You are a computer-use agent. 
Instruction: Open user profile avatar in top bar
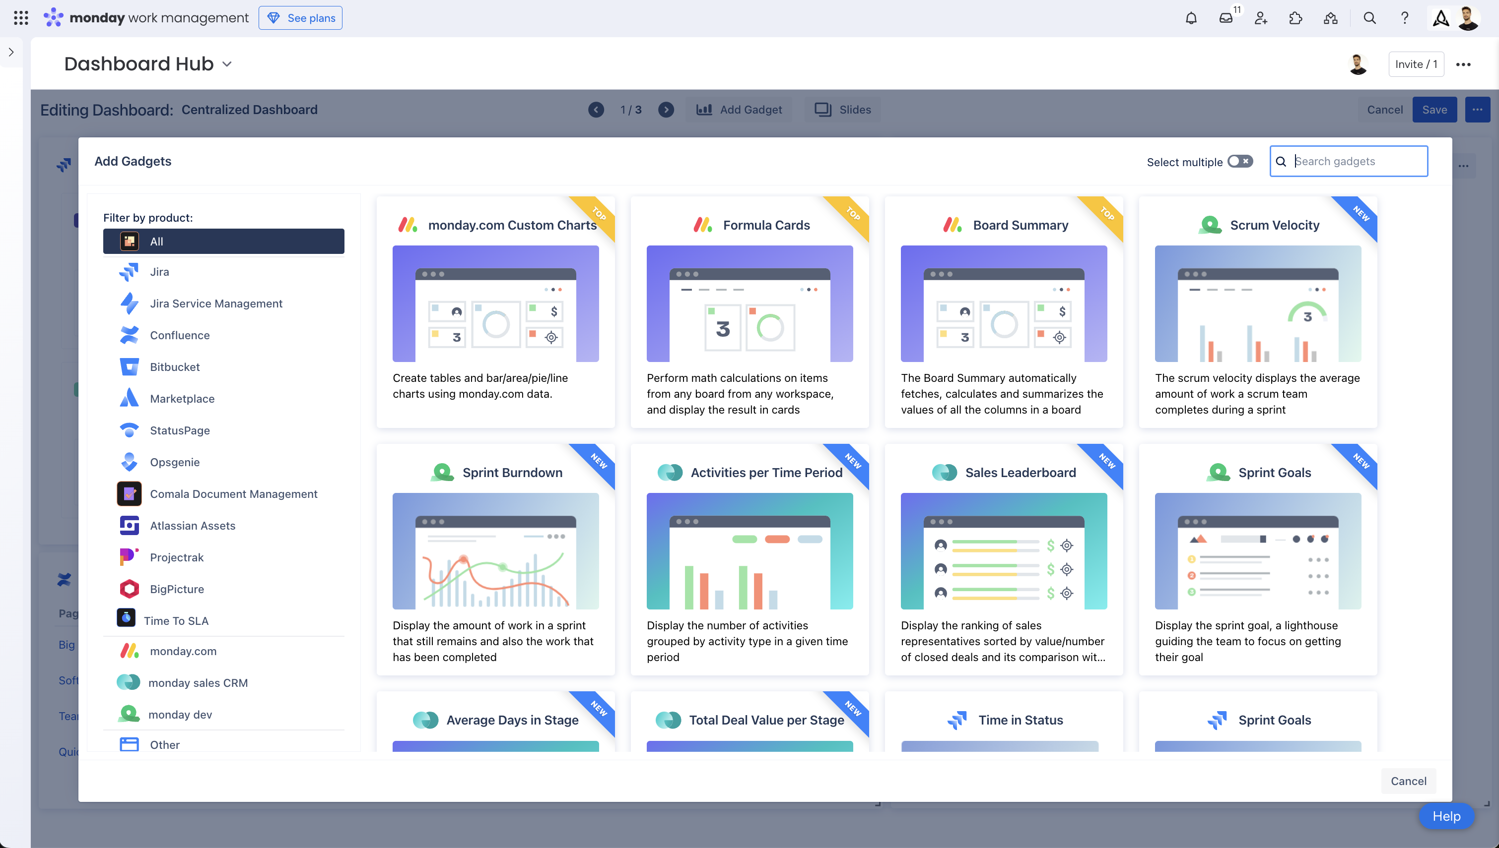click(x=1469, y=18)
